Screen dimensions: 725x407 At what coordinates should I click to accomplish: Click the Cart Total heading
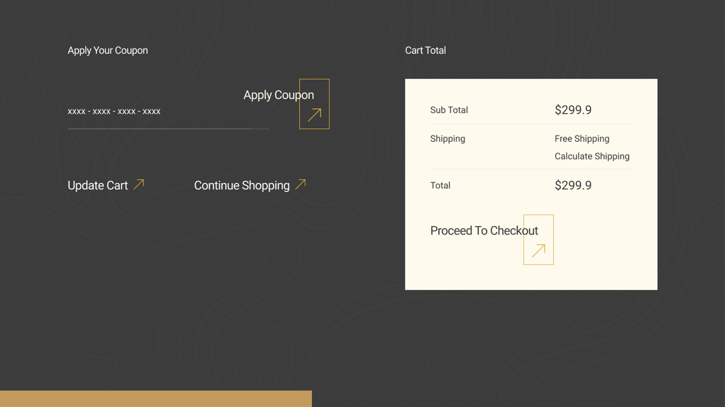coord(425,50)
